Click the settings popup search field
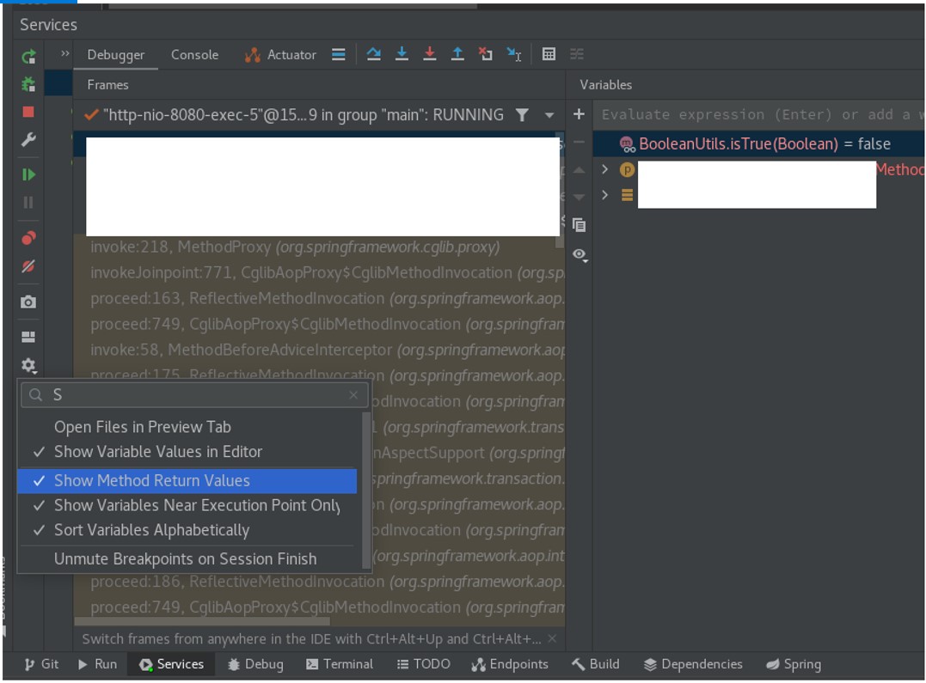 (195, 395)
